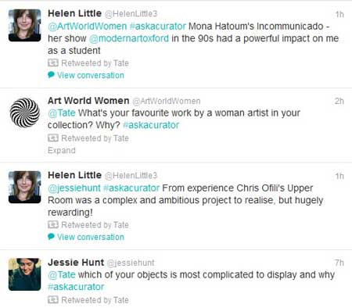Screen dimensions: 352x308
Task: Click speech bubble icon under the Mona Hatoum tweet
Action: pyautogui.click(x=51, y=75)
